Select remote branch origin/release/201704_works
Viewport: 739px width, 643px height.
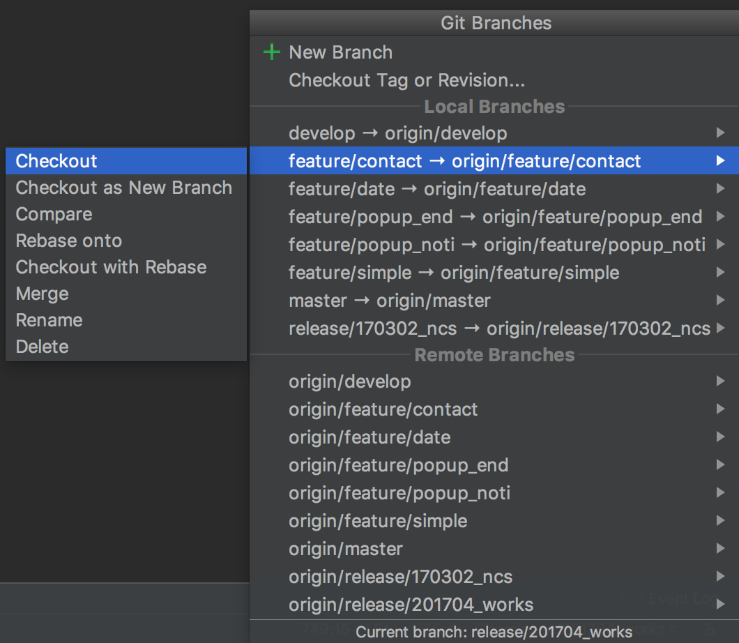pyautogui.click(x=494, y=603)
